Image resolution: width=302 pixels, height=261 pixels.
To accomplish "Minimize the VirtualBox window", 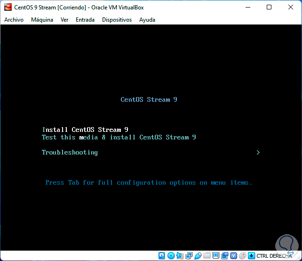I will (248, 8).
